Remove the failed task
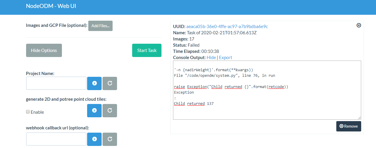Image resolution: width=376 pixels, height=148 pixels. (348, 126)
